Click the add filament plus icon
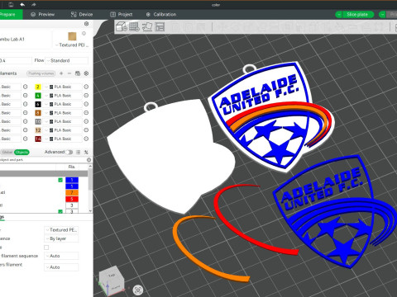397x297 pixels. 61,73
